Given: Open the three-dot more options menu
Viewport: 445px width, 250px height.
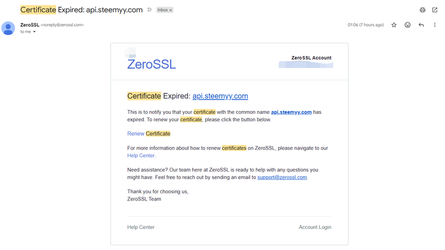Looking at the screenshot, I should point(434,25).
